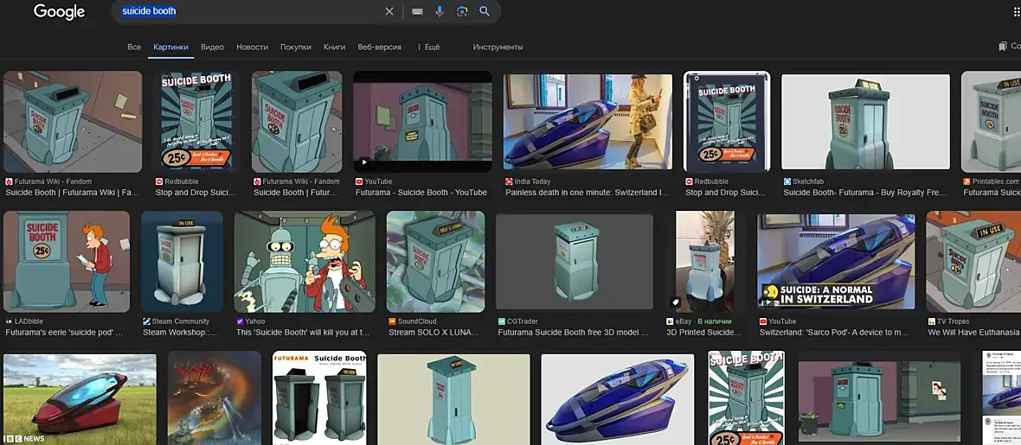Click the eBay source icon
The image size is (1021, 445).
tap(670, 321)
